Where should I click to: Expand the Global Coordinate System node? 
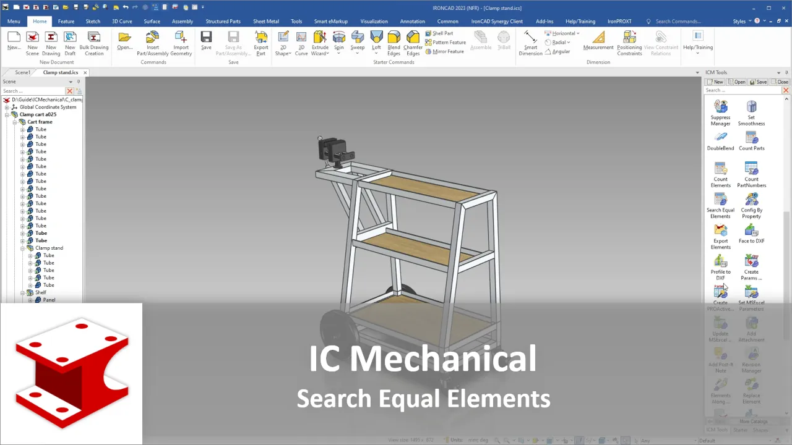(7, 107)
